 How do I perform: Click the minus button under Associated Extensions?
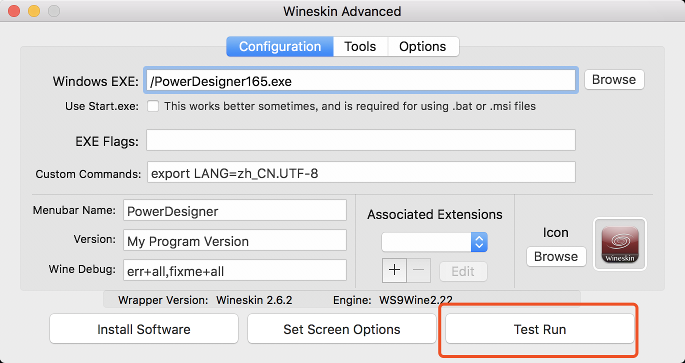point(418,270)
